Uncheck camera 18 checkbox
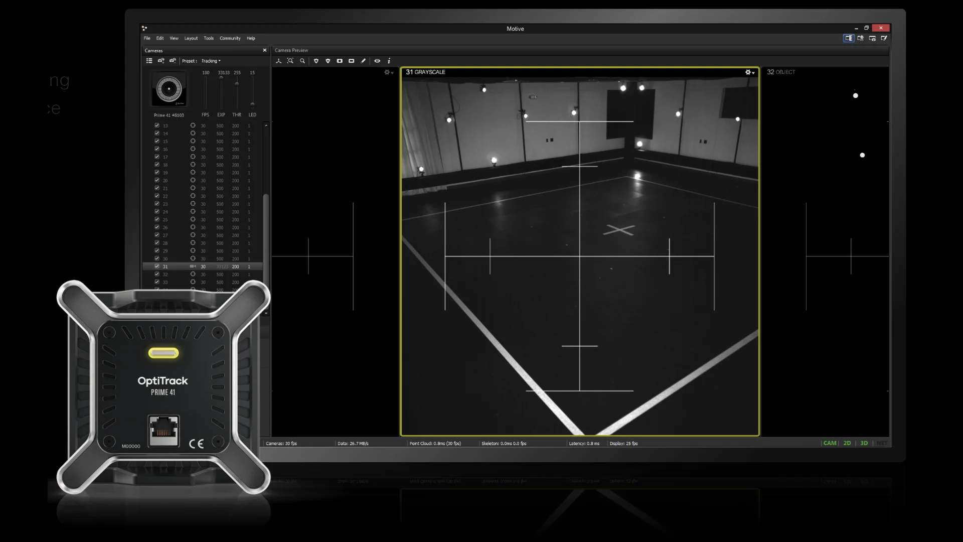This screenshot has width=963, height=542. coord(157,165)
